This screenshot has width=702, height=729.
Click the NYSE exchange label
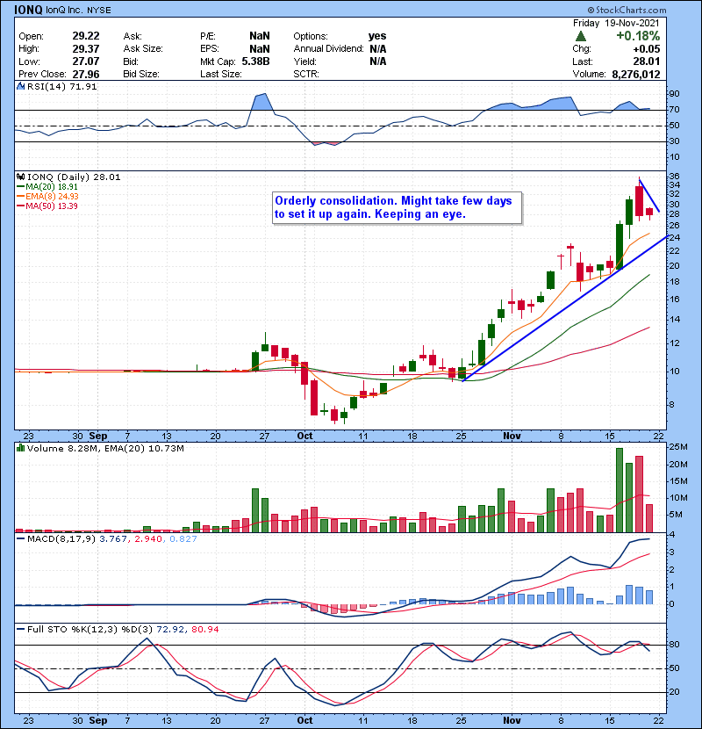(99, 11)
